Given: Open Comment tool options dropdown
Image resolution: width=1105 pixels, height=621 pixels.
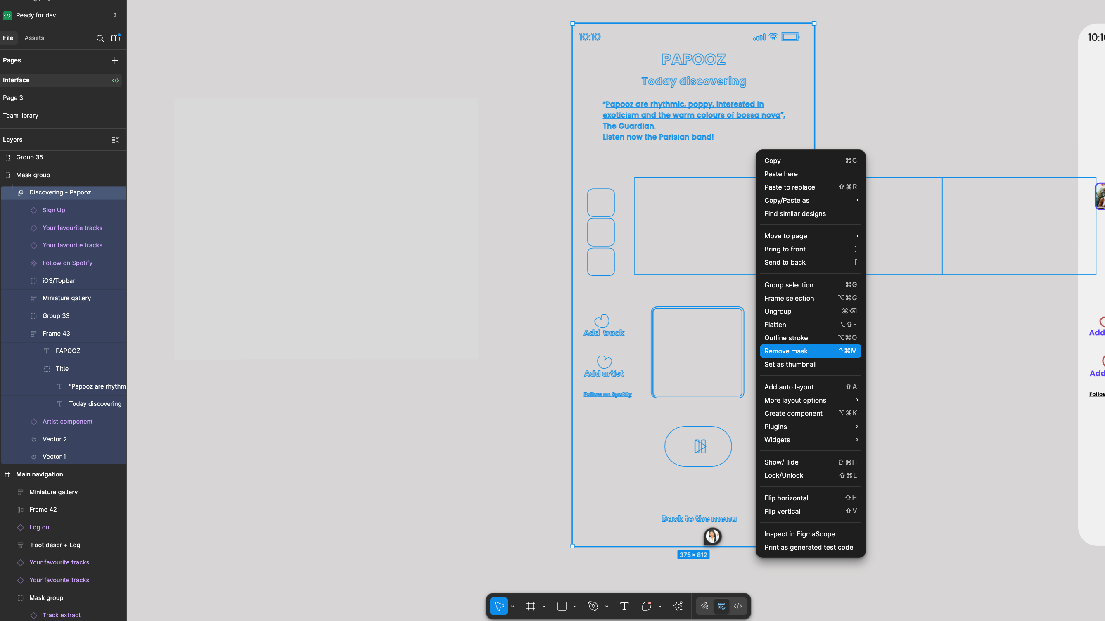Looking at the screenshot, I should tap(660, 607).
